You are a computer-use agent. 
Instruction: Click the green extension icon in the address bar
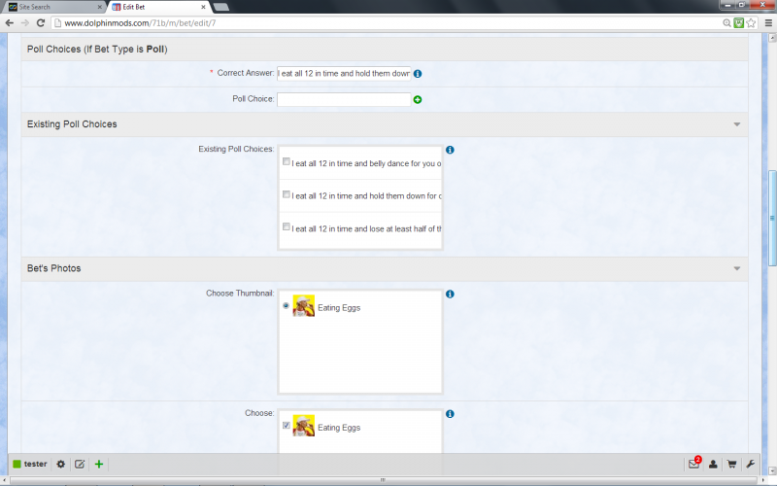tap(739, 22)
